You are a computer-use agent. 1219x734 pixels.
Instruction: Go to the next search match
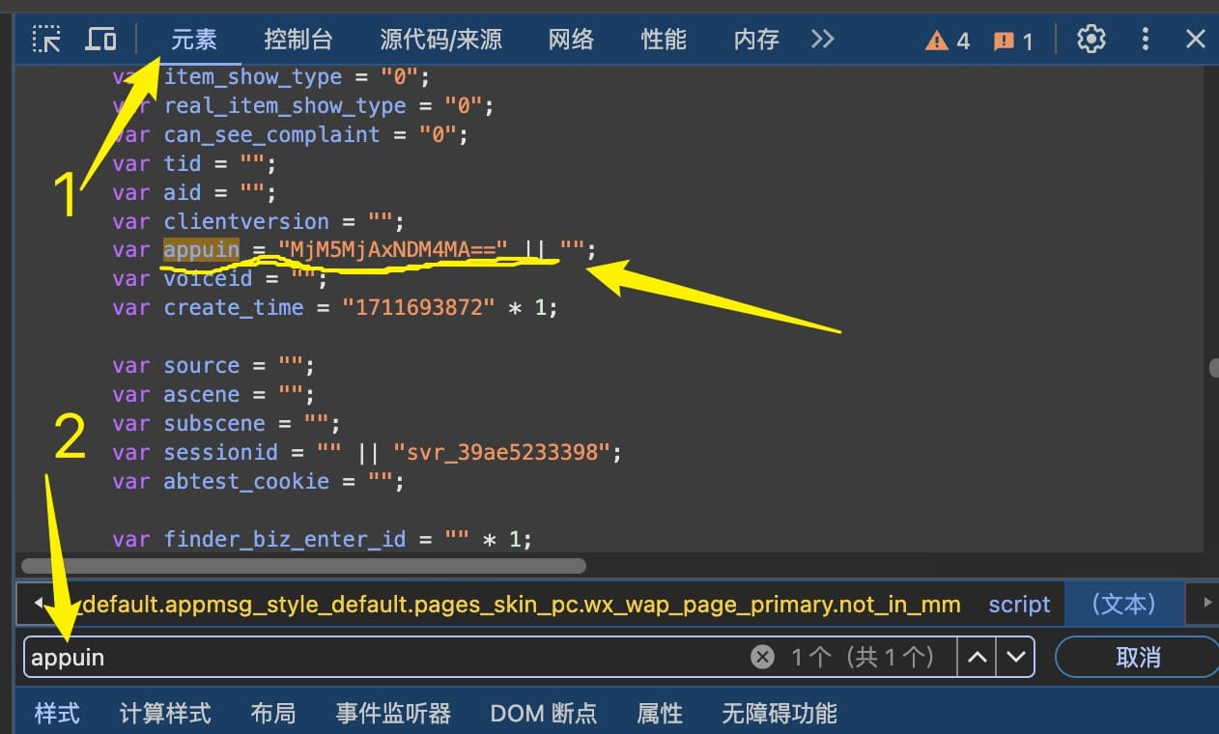(1015, 658)
